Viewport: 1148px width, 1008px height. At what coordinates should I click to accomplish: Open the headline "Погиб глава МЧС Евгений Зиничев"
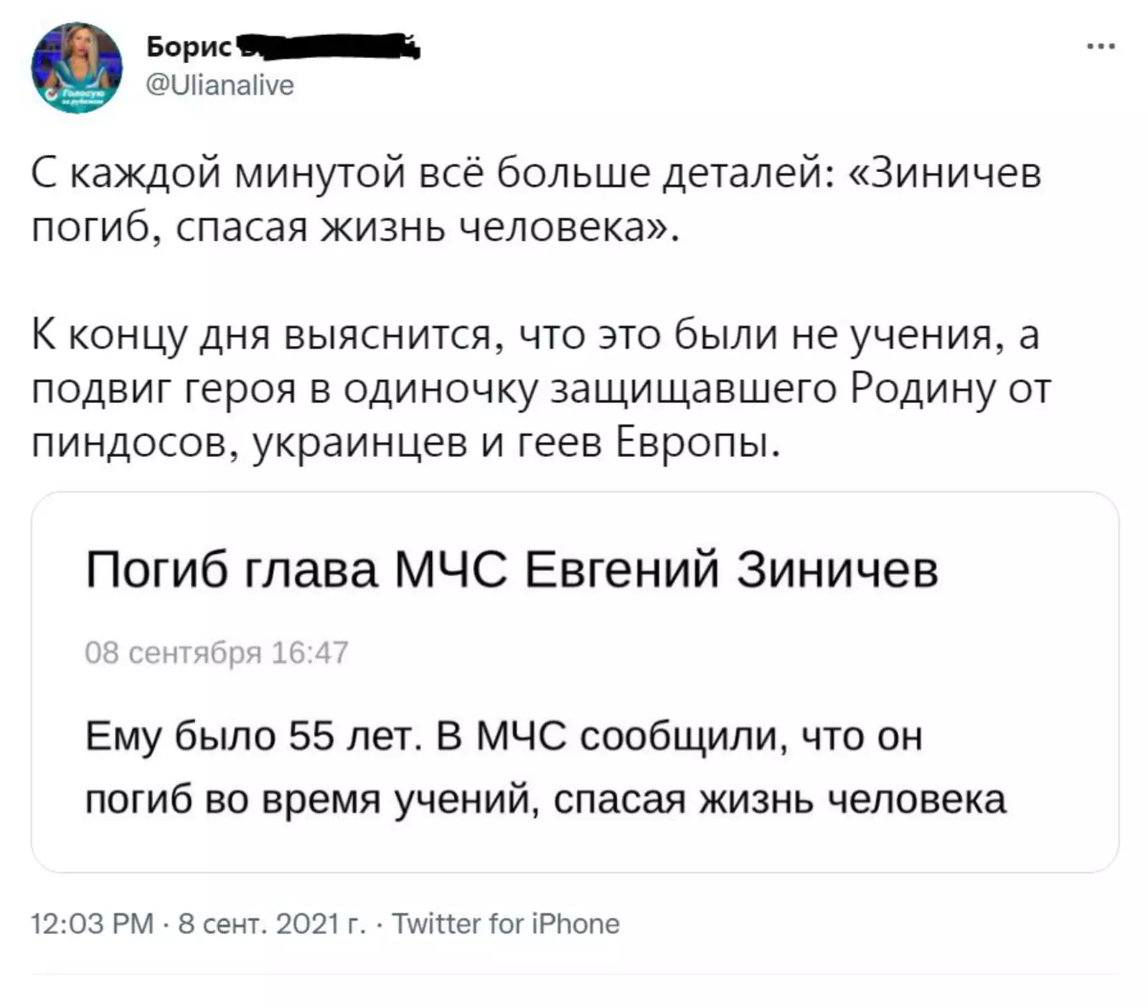512,570
